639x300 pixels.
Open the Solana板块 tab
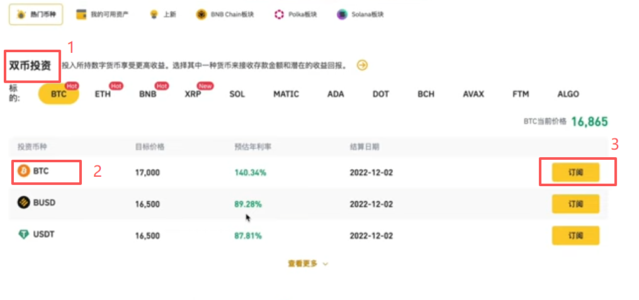(360, 14)
